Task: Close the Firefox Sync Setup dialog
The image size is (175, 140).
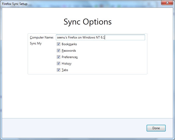Action: pyautogui.click(x=167, y=3)
